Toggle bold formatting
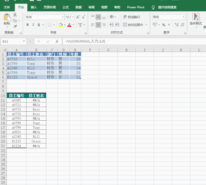 tap(28, 25)
